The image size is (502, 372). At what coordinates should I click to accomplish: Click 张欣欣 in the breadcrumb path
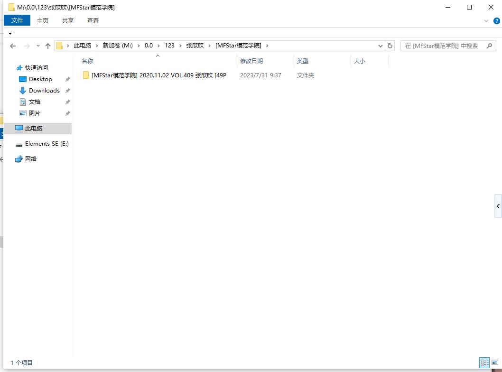tap(195, 46)
